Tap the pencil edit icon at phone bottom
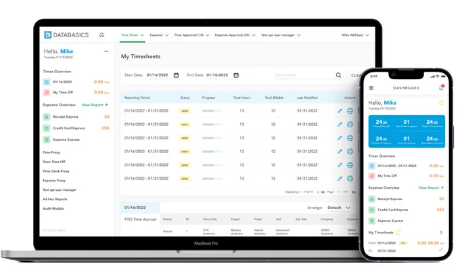The height and width of the screenshot is (272, 460). (x=440, y=250)
